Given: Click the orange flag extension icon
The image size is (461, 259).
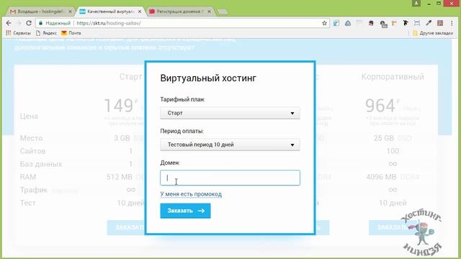Looking at the screenshot, I should [394, 23].
